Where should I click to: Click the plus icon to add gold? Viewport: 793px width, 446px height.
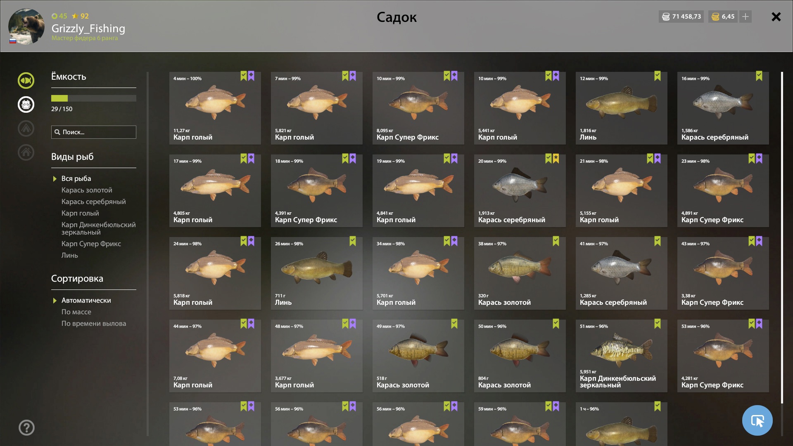[746, 17]
